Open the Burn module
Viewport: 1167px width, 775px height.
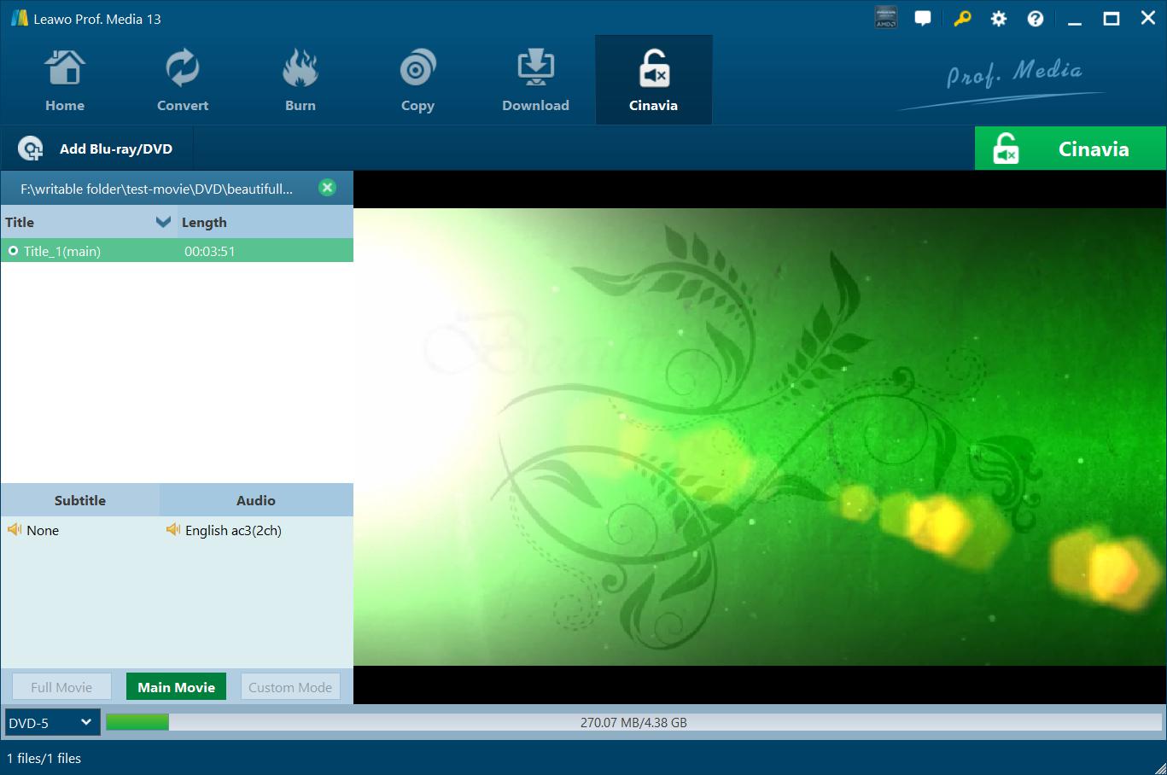pyautogui.click(x=301, y=81)
